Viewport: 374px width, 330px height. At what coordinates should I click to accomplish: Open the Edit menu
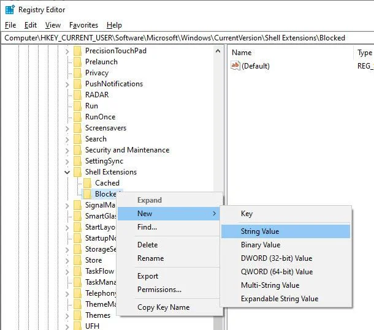pos(31,25)
